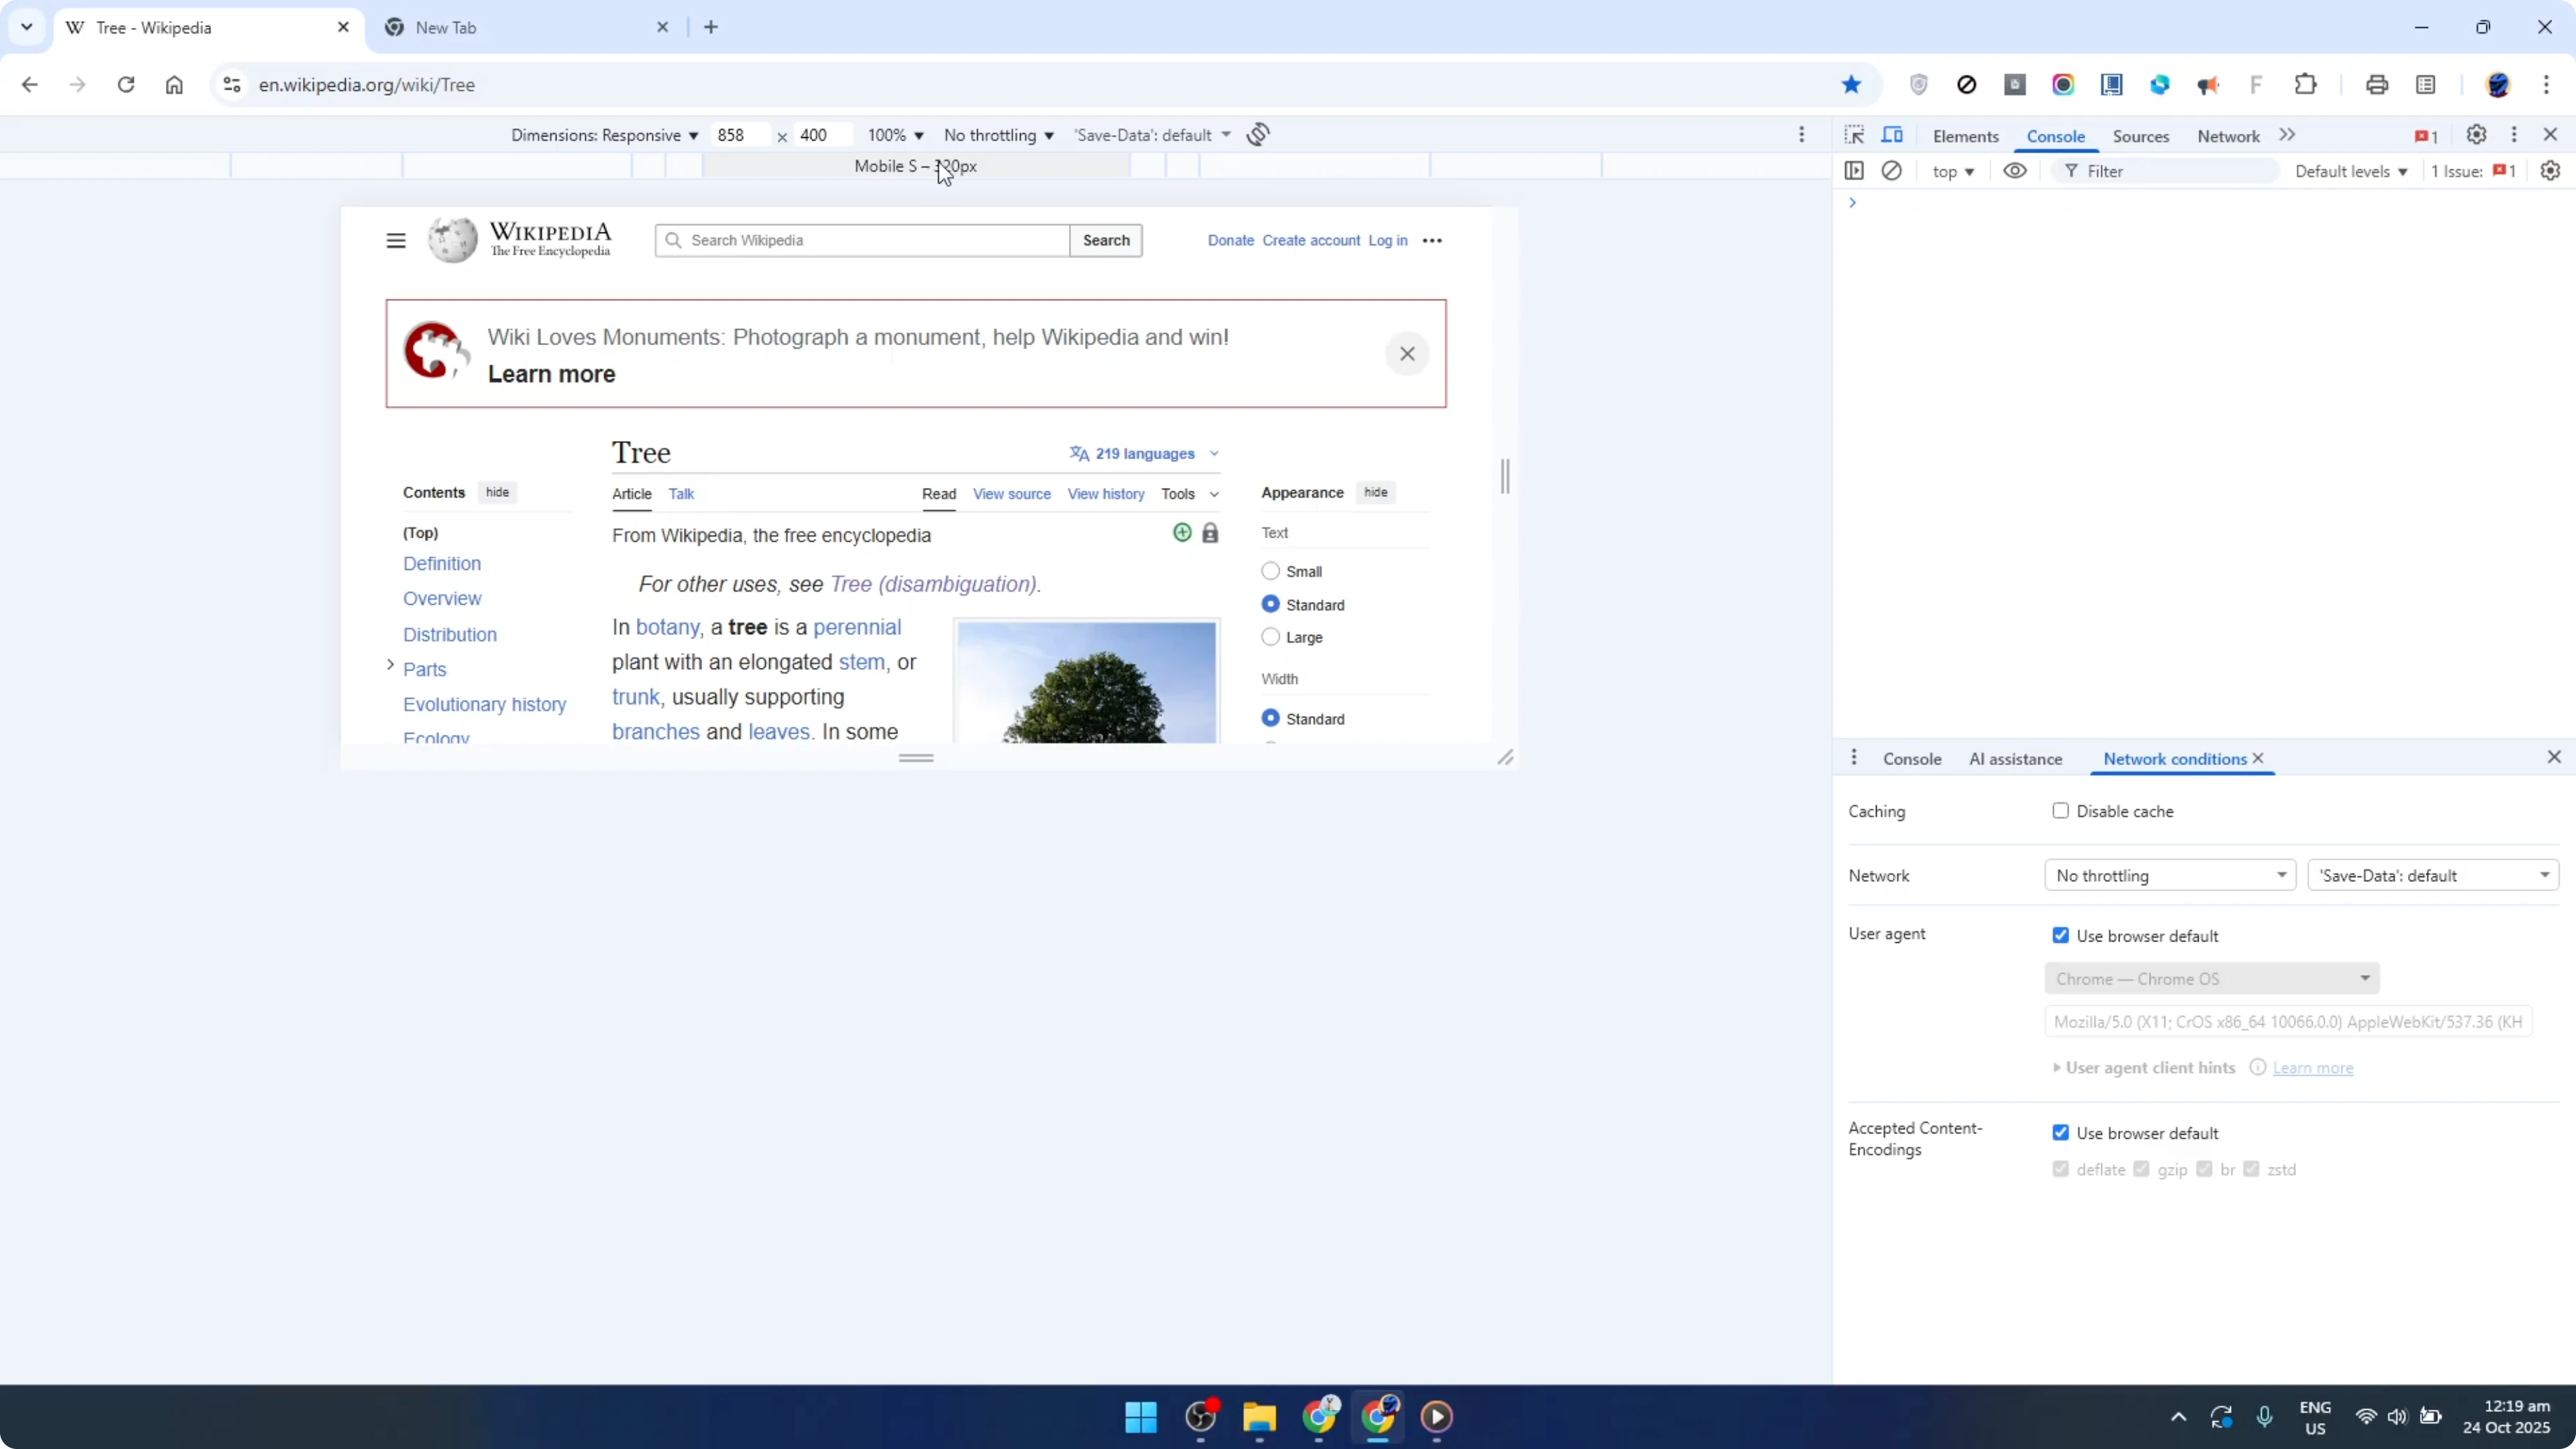Enable the Disable cache checkbox

2060,811
